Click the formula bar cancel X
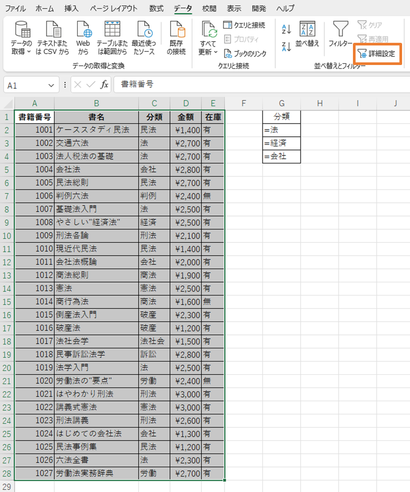 pyautogui.click(x=78, y=85)
